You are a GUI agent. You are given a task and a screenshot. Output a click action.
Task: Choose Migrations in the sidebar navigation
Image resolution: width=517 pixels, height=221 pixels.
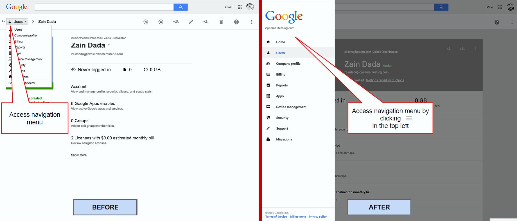click(284, 139)
